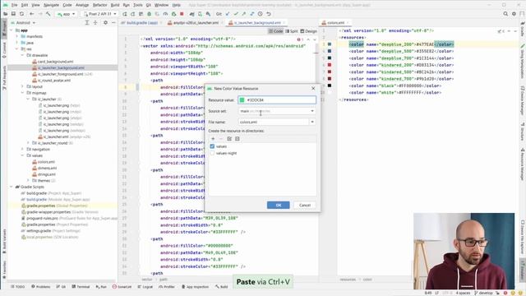Open the Logcat tool window
This screenshot has width=526, height=296.
pos(145,287)
